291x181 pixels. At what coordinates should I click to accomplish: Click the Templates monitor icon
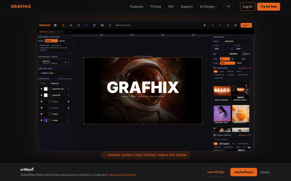(215, 68)
